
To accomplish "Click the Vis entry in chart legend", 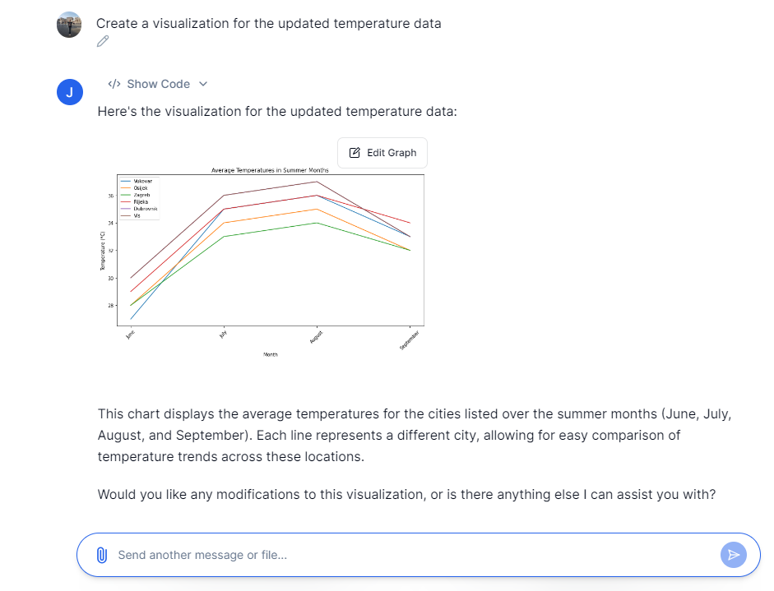I will coord(137,215).
